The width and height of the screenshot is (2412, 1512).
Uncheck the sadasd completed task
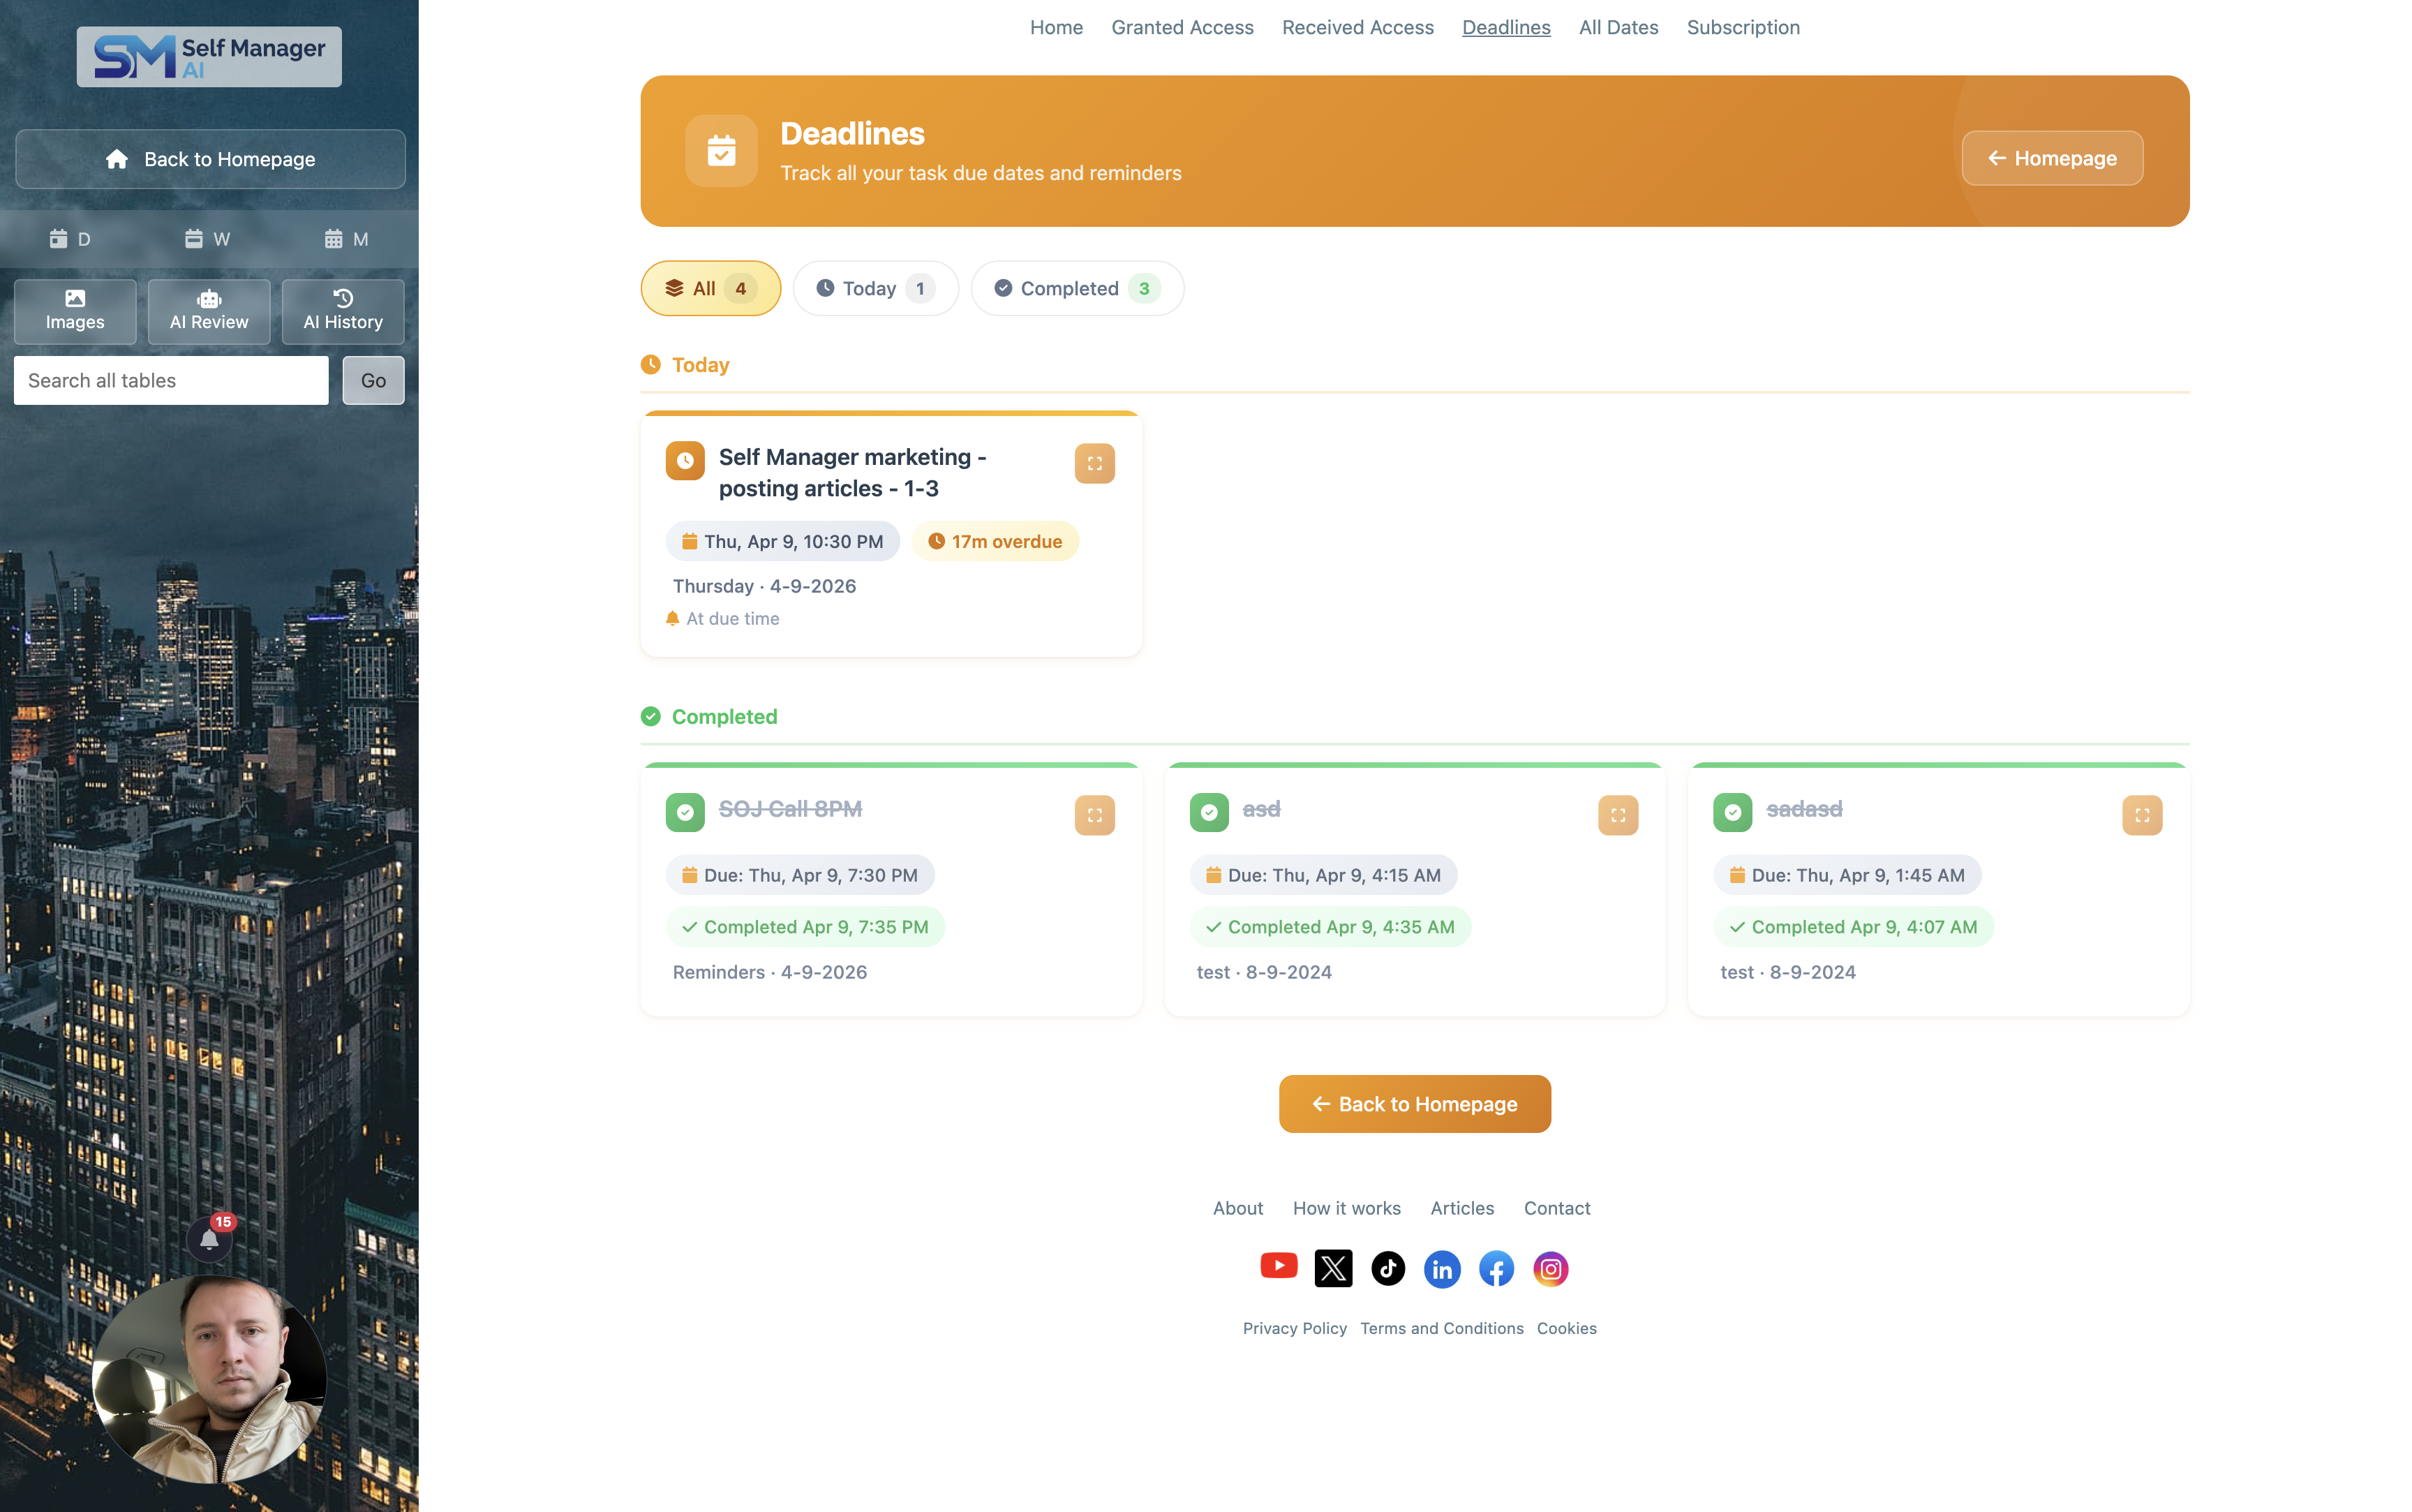1732,812
